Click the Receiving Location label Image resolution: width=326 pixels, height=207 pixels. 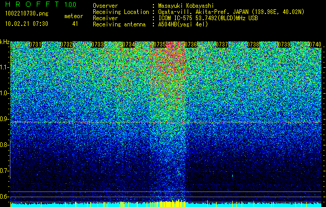point(121,12)
